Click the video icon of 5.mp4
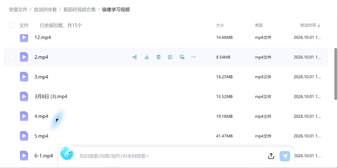This screenshot has height=168, width=338. pyautogui.click(x=24, y=136)
